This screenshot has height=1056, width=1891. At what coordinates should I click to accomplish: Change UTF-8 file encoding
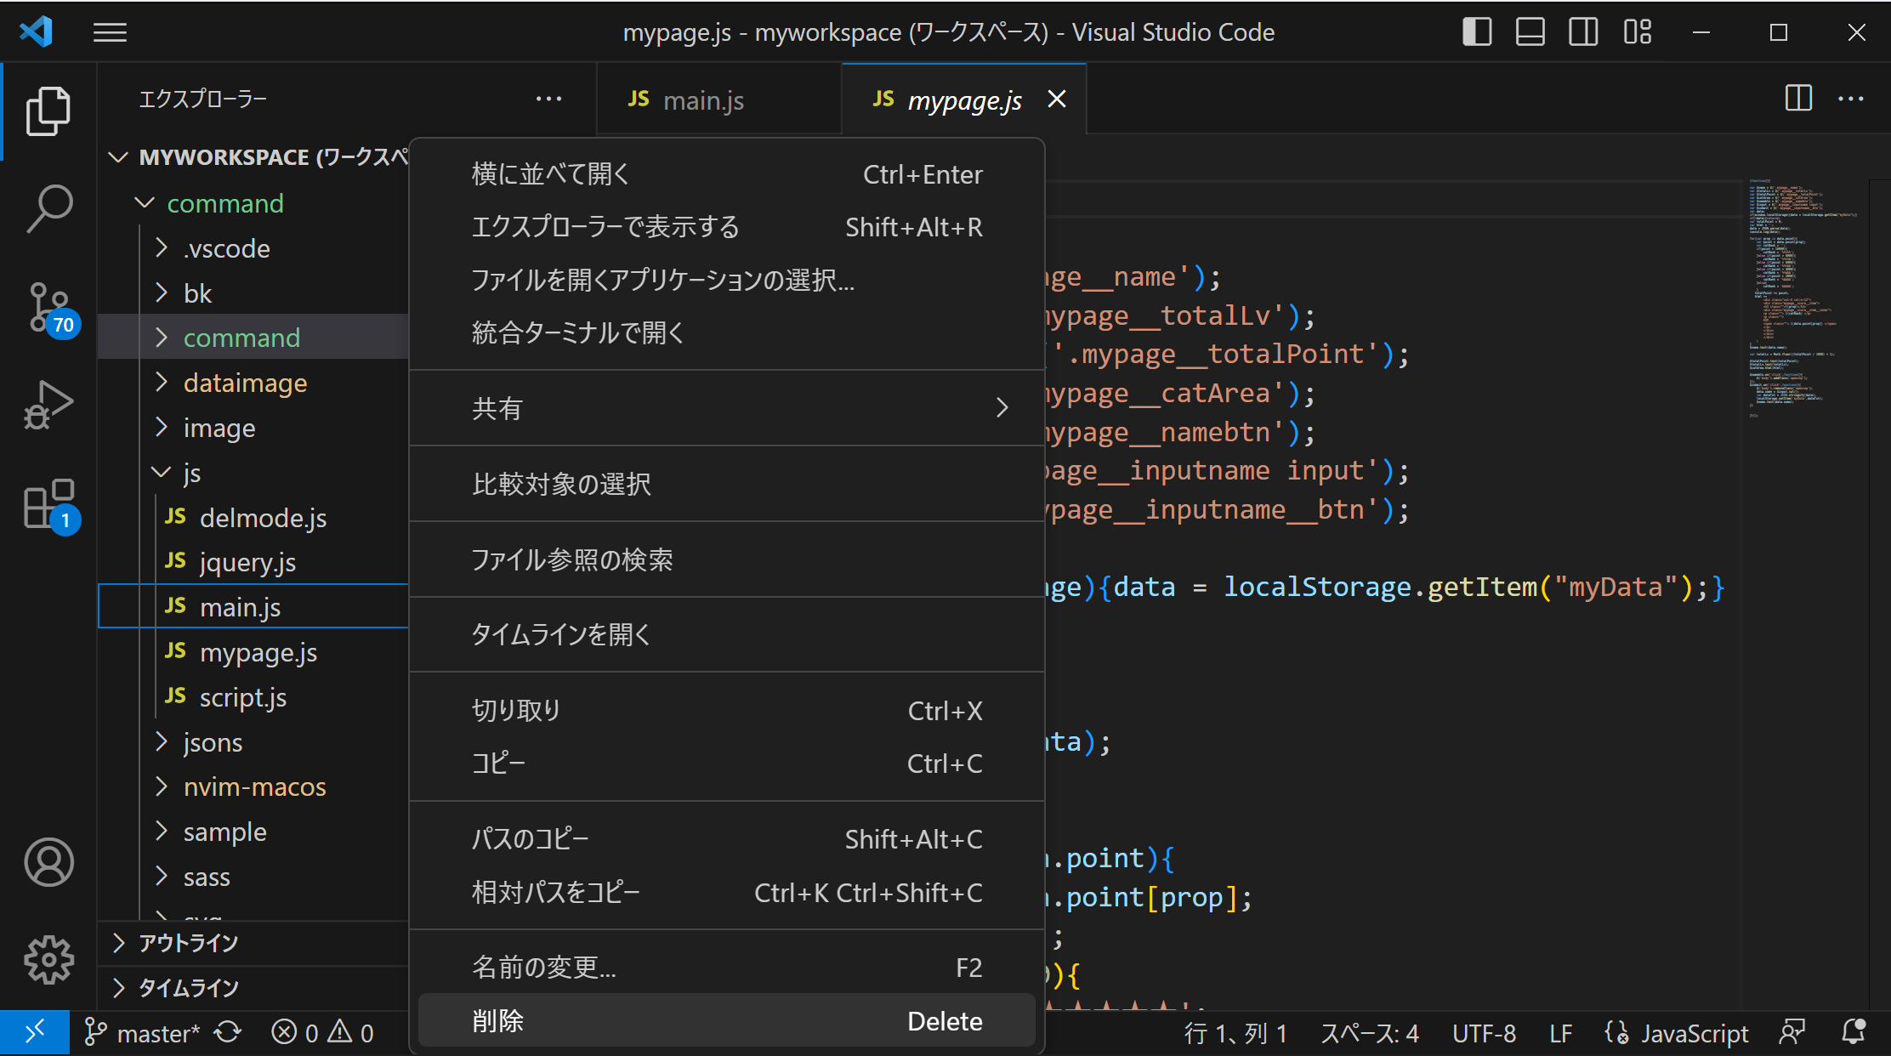[1484, 1033]
